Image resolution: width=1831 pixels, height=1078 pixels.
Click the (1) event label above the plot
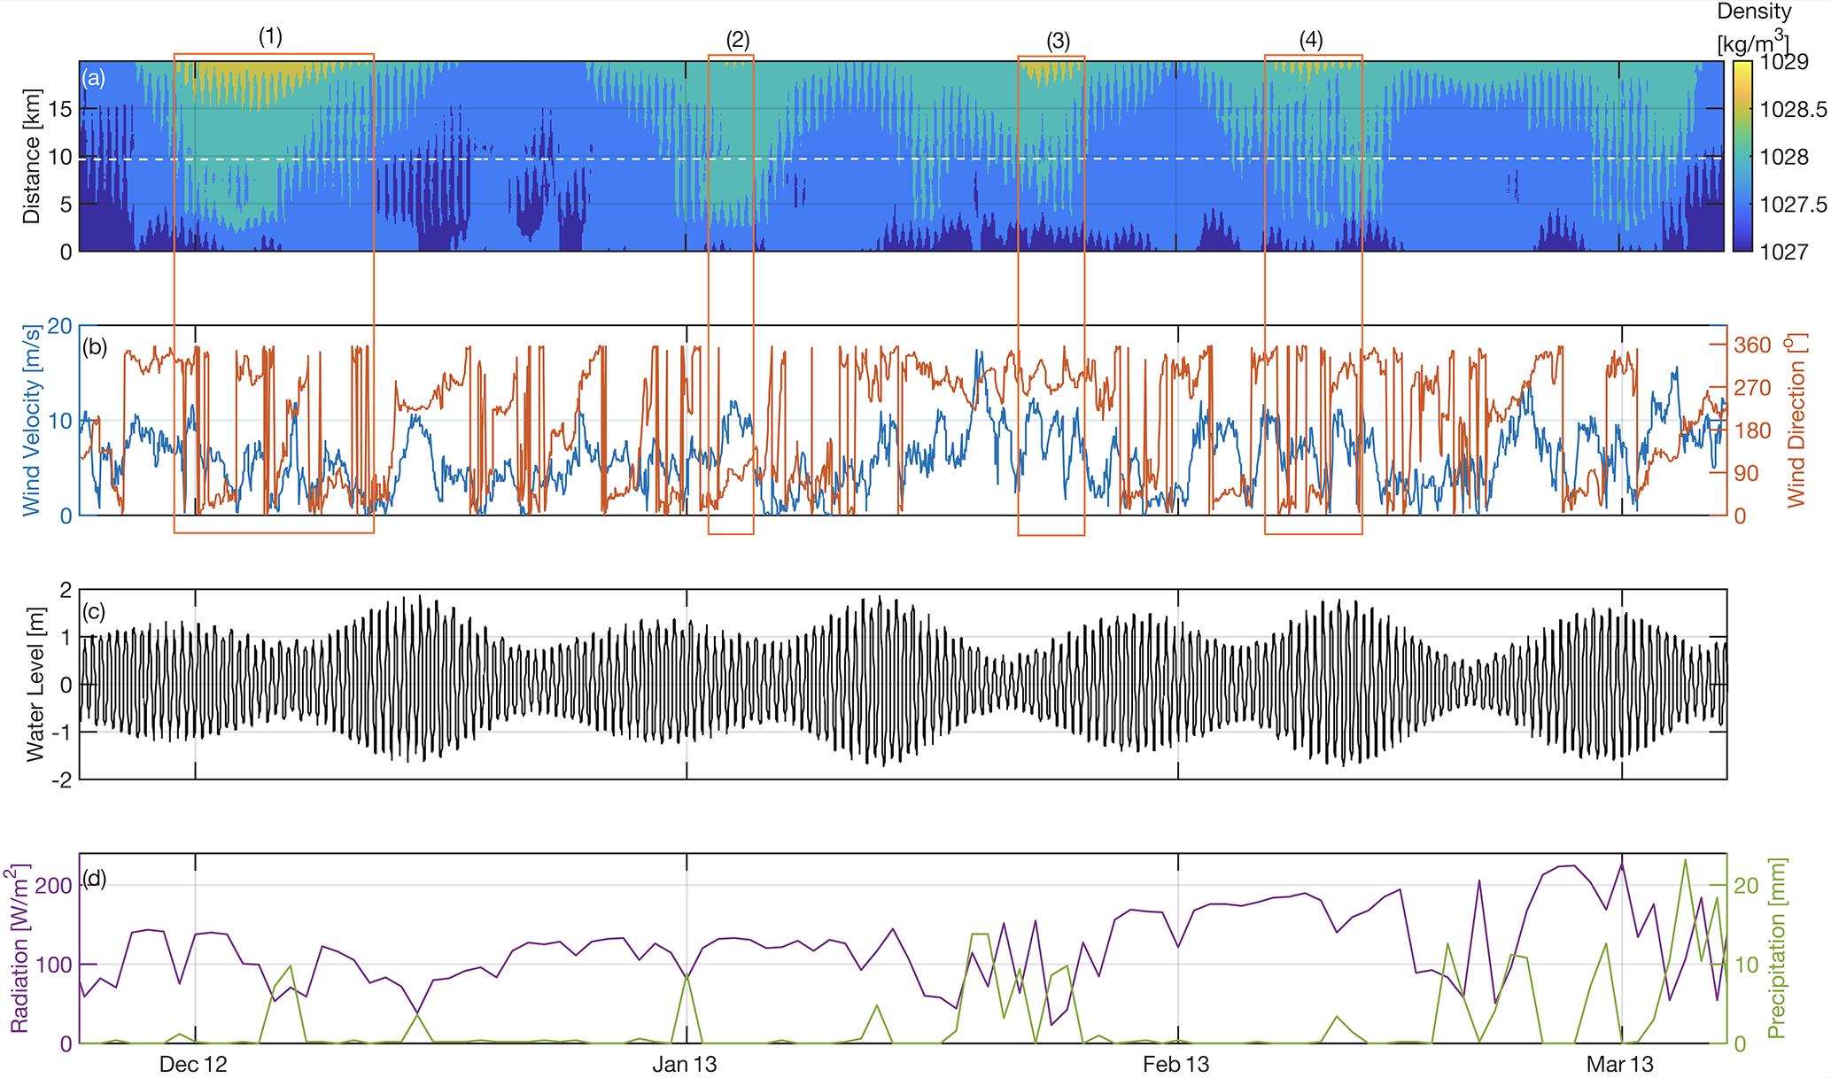pos(270,36)
